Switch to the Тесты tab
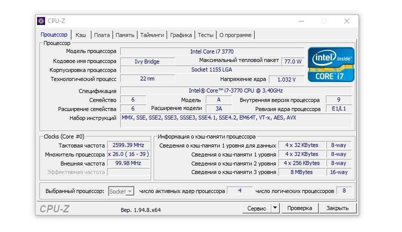 click(x=206, y=35)
